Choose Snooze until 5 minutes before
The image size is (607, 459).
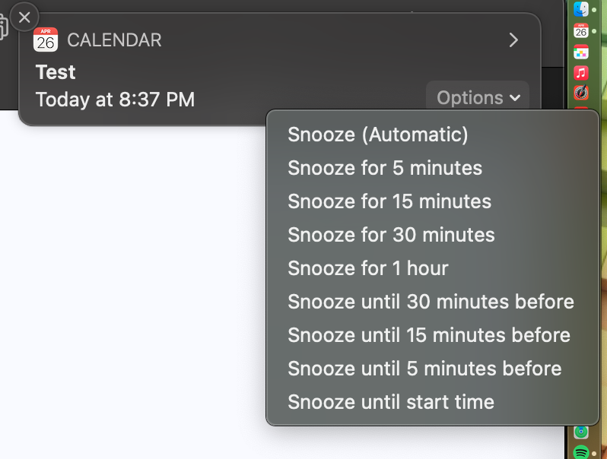tap(424, 369)
